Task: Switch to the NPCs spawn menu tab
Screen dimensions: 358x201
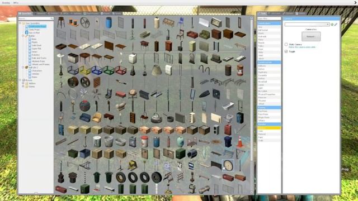Action: pos(65,13)
